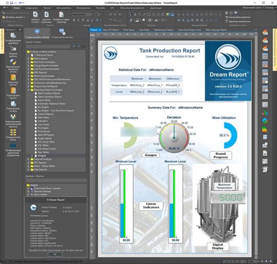
Task: Open the Студия дизайна отчетов panel
Action: (37, 34)
